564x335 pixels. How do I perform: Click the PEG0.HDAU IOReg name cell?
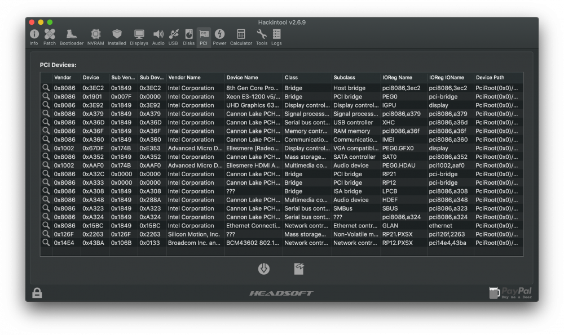click(x=399, y=166)
